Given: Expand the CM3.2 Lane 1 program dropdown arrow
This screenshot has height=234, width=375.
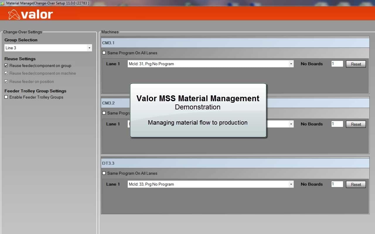Looking at the screenshot, I should click(291, 124).
